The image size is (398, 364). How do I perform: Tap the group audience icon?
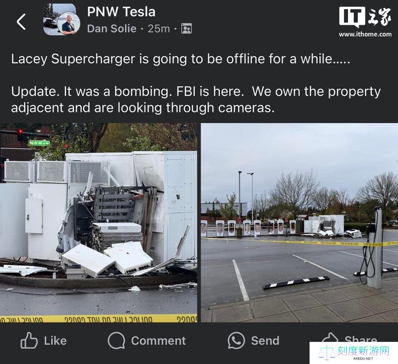click(x=187, y=28)
